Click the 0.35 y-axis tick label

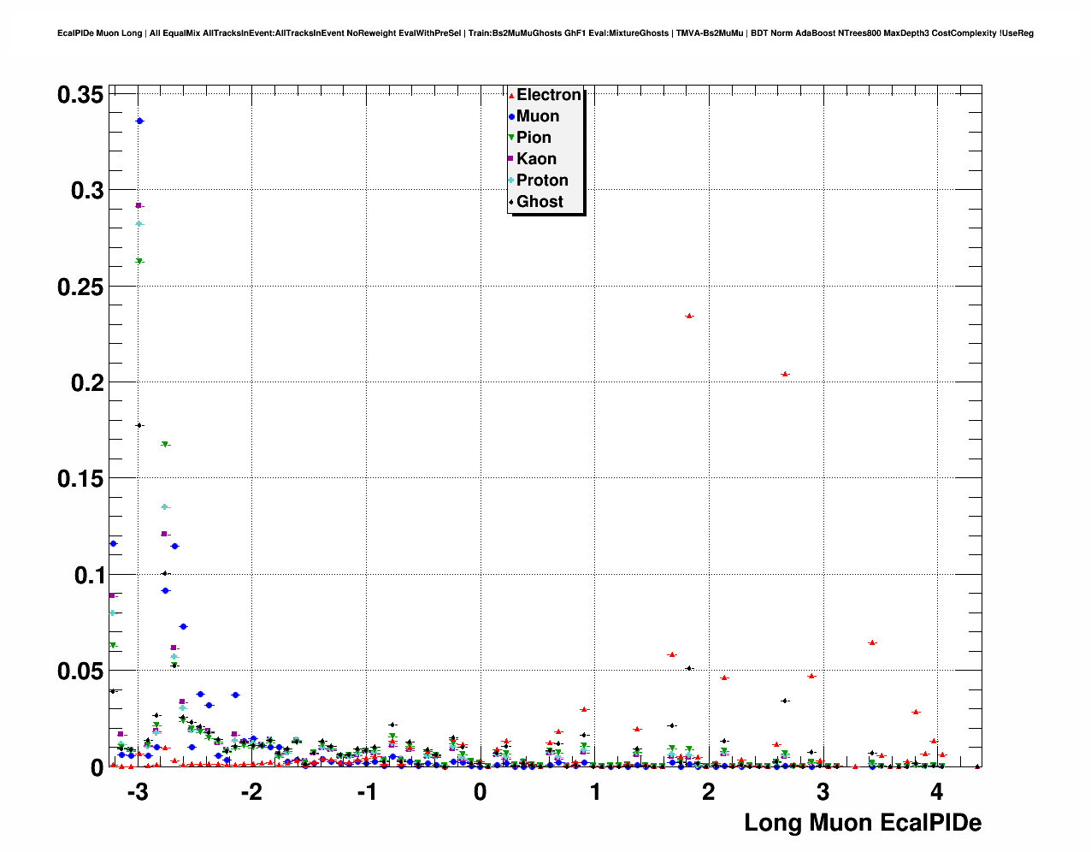(80, 95)
